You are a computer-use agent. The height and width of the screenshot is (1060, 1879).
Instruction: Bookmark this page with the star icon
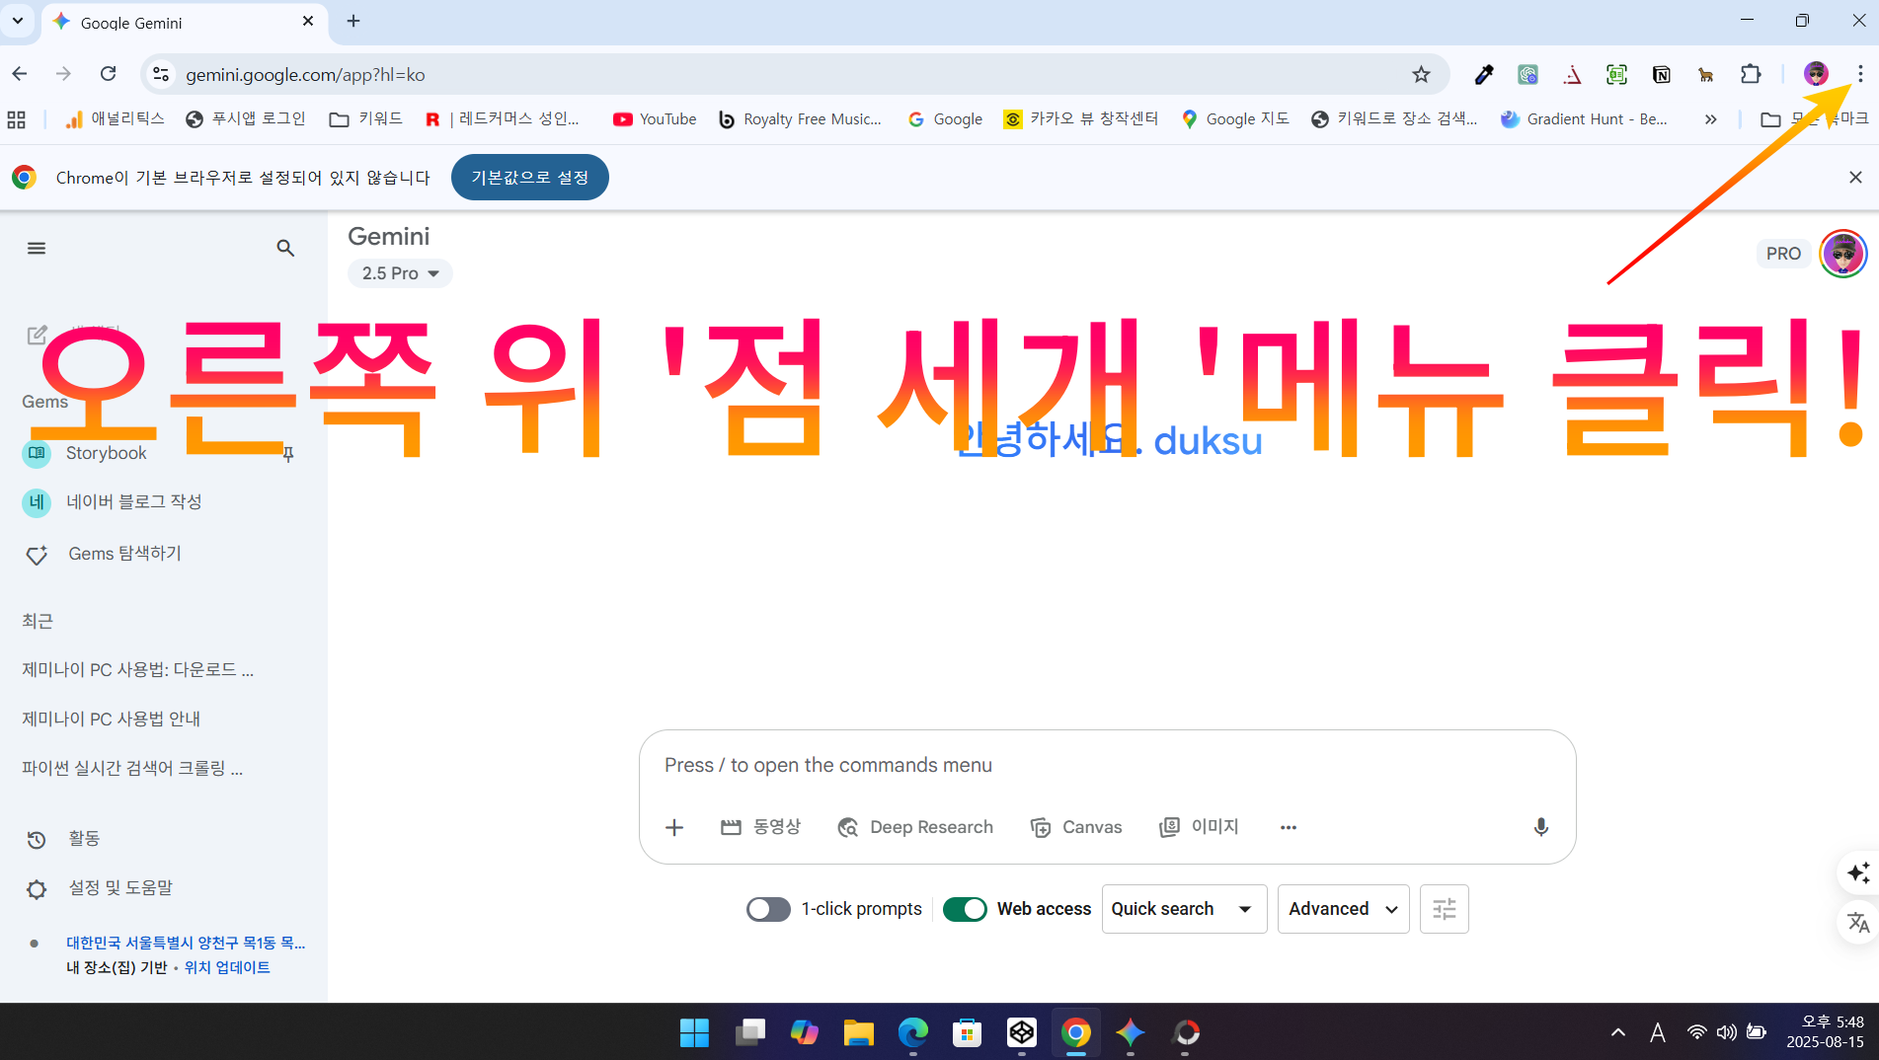(x=1421, y=74)
